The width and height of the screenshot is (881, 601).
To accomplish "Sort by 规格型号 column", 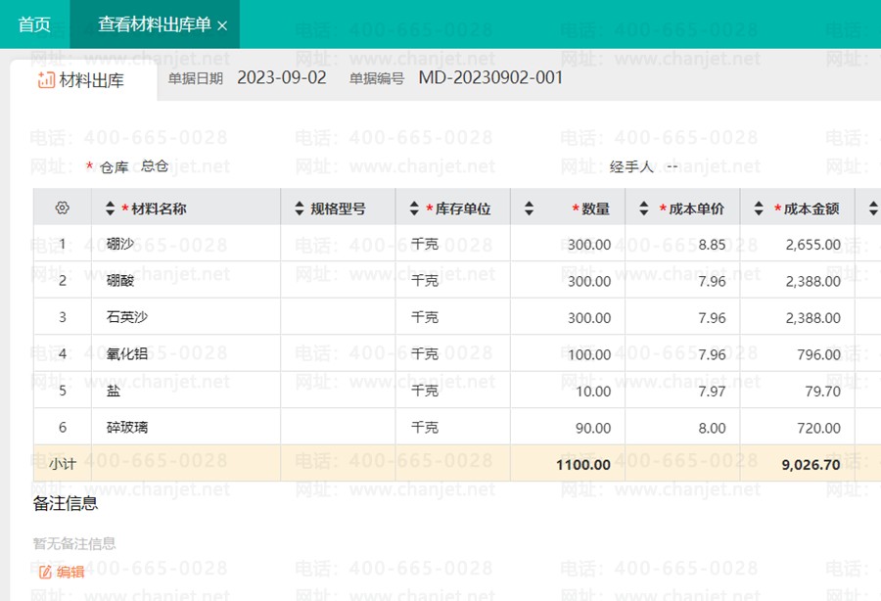I will 300,208.
